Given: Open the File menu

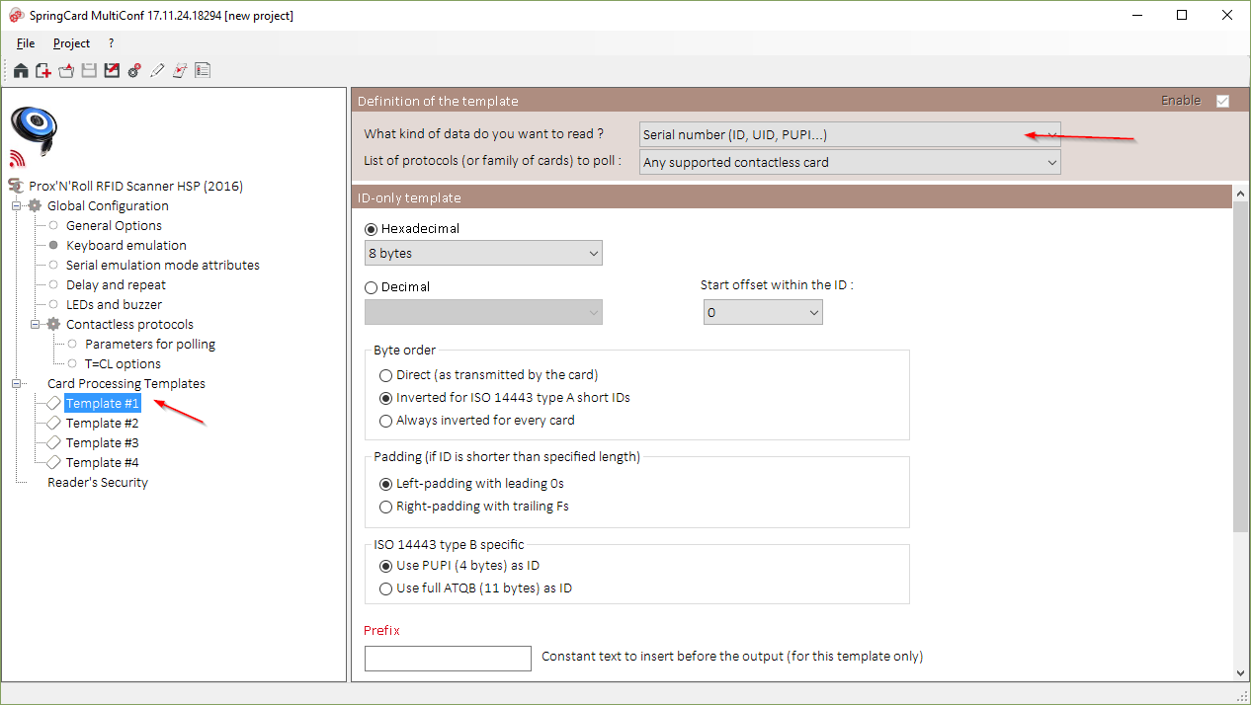Looking at the screenshot, I should pos(26,43).
